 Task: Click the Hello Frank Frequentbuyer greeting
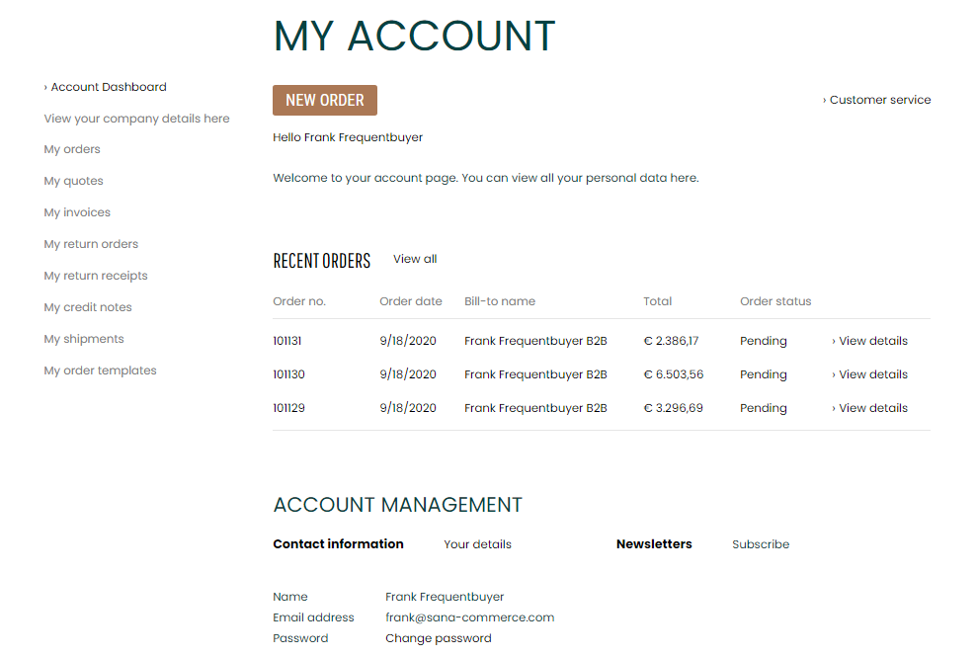[x=348, y=137]
